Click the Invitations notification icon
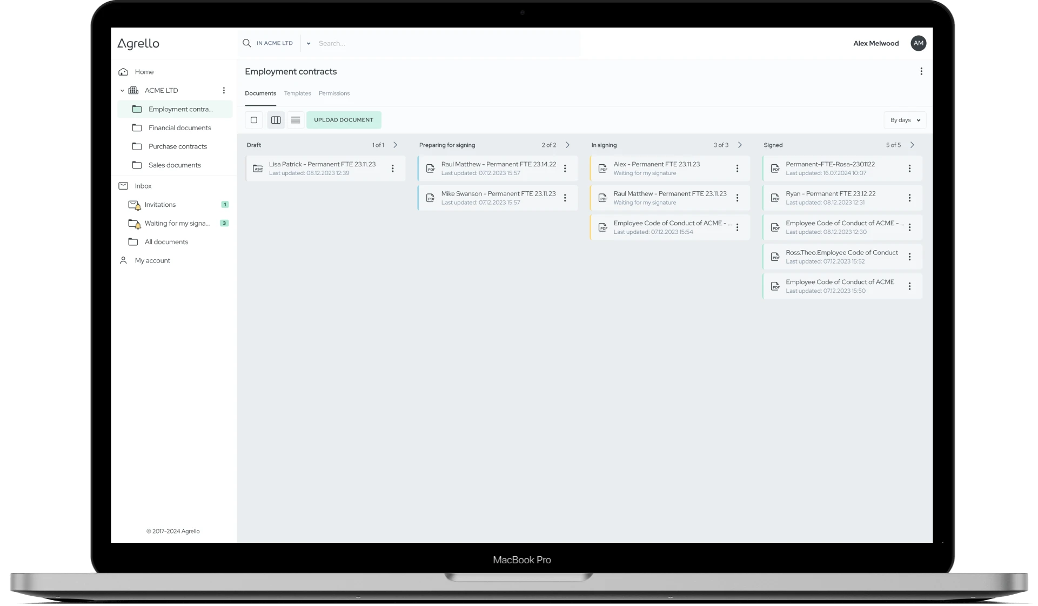 (133, 205)
